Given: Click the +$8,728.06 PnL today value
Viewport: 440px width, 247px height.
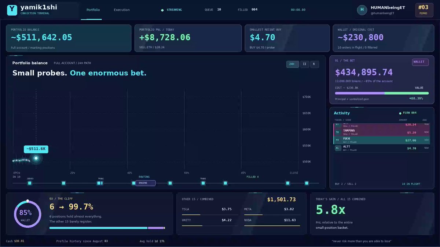Looking at the screenshot, I should tap(165, 37).
